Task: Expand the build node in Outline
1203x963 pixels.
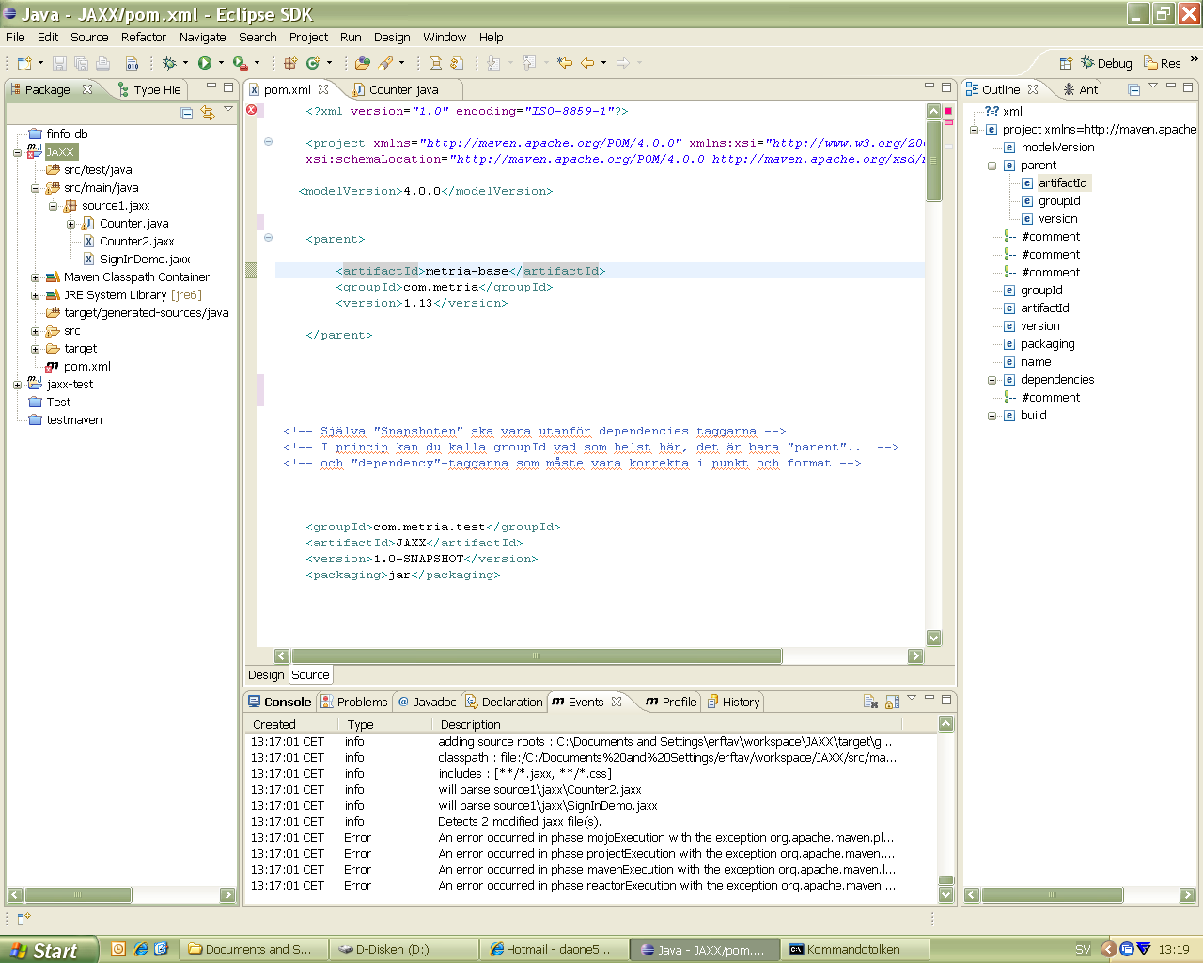Action: pos(992,416)
